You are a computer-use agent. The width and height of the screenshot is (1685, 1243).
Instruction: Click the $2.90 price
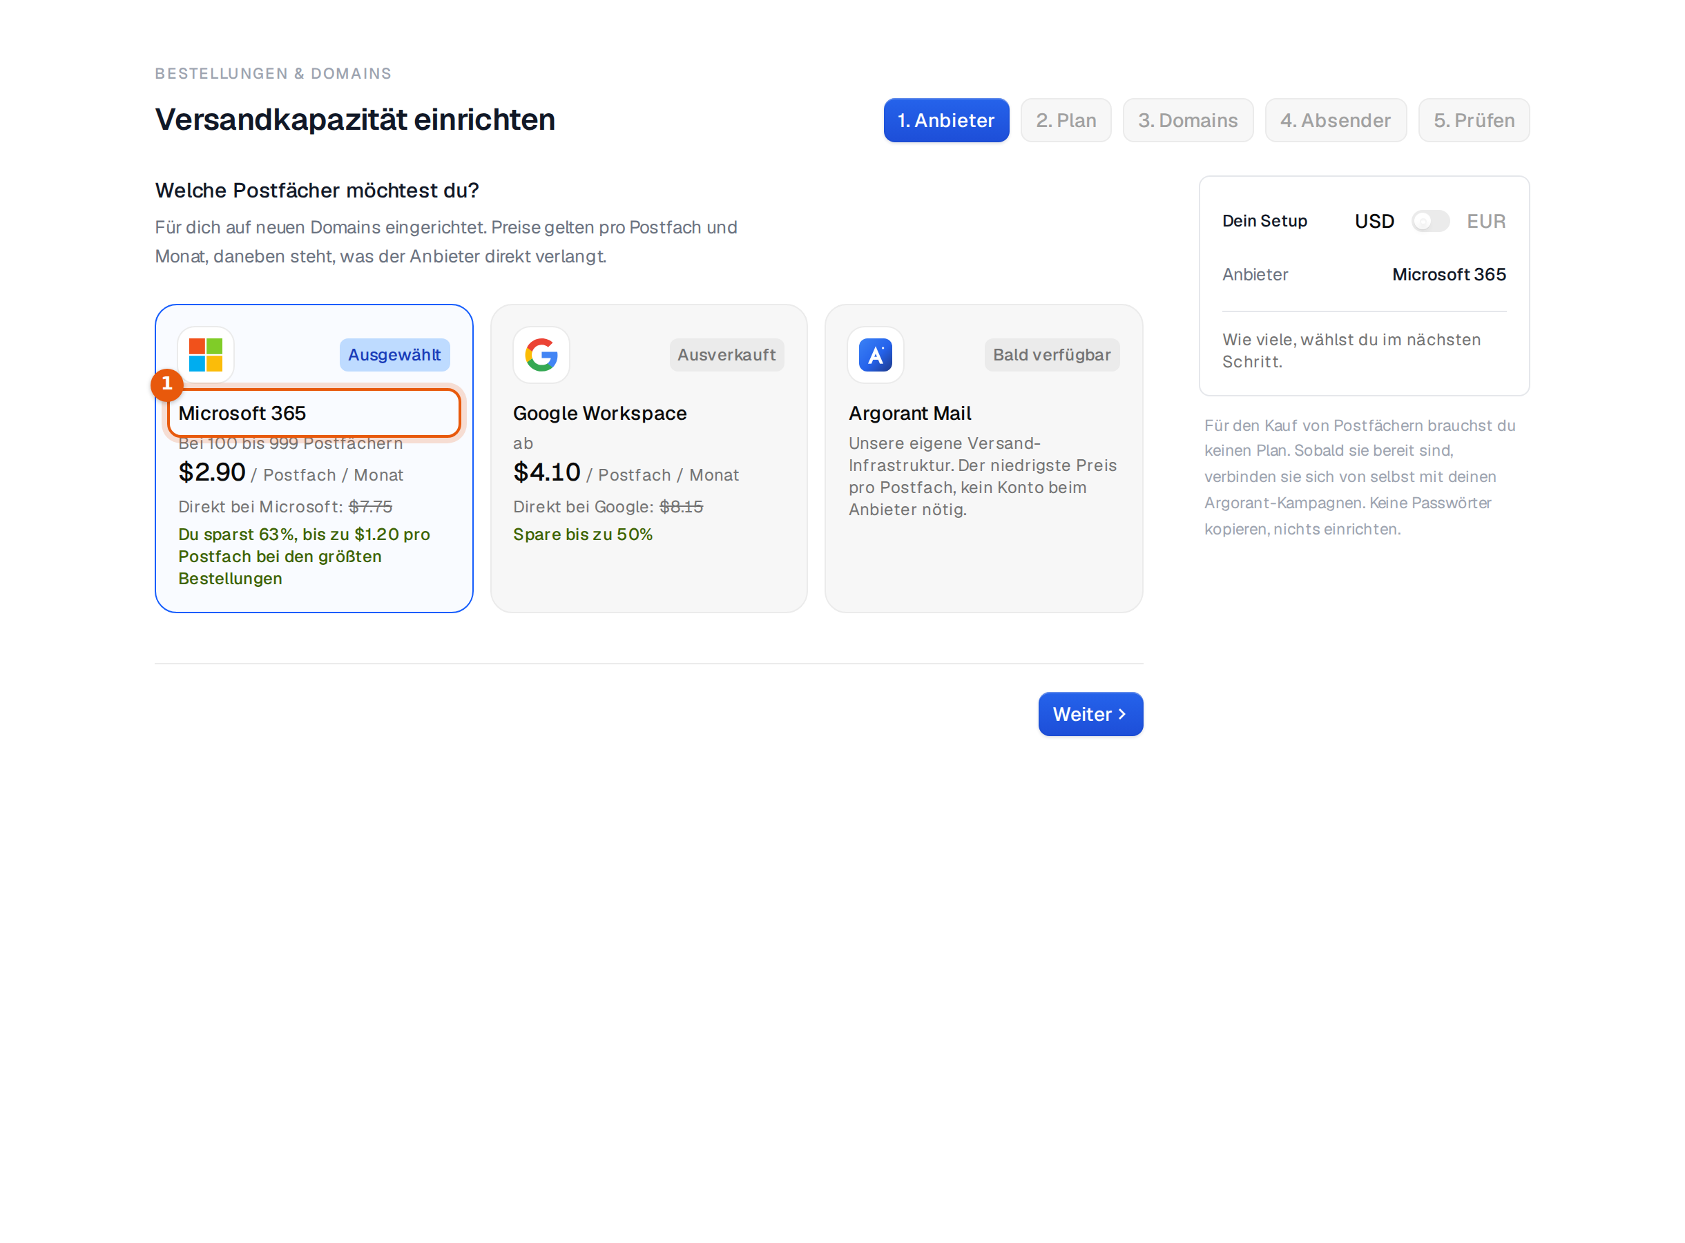coord(211,472)
